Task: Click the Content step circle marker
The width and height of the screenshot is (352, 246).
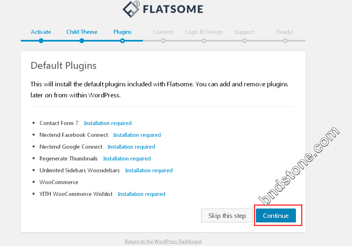Action: (163, 41)
